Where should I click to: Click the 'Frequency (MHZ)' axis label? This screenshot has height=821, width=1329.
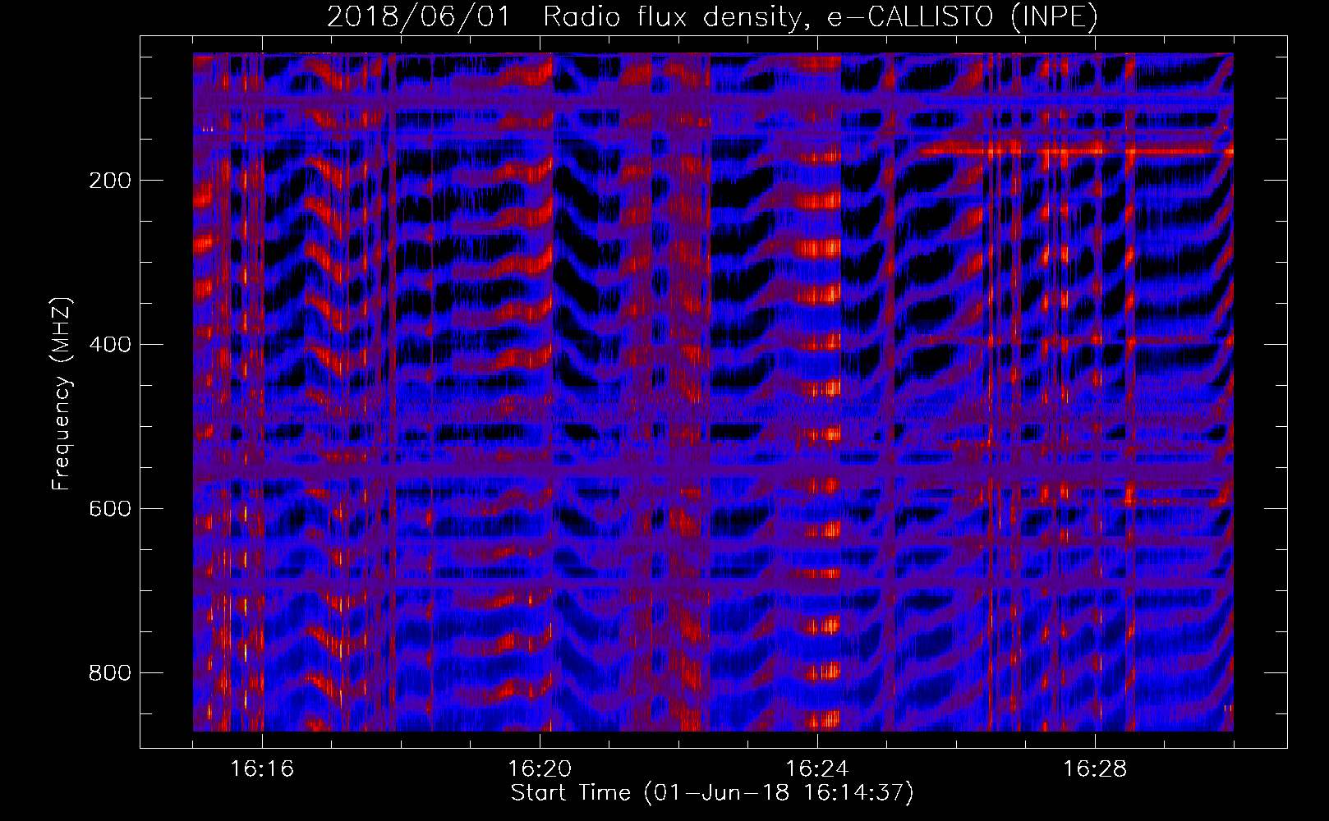coord(62,394)
